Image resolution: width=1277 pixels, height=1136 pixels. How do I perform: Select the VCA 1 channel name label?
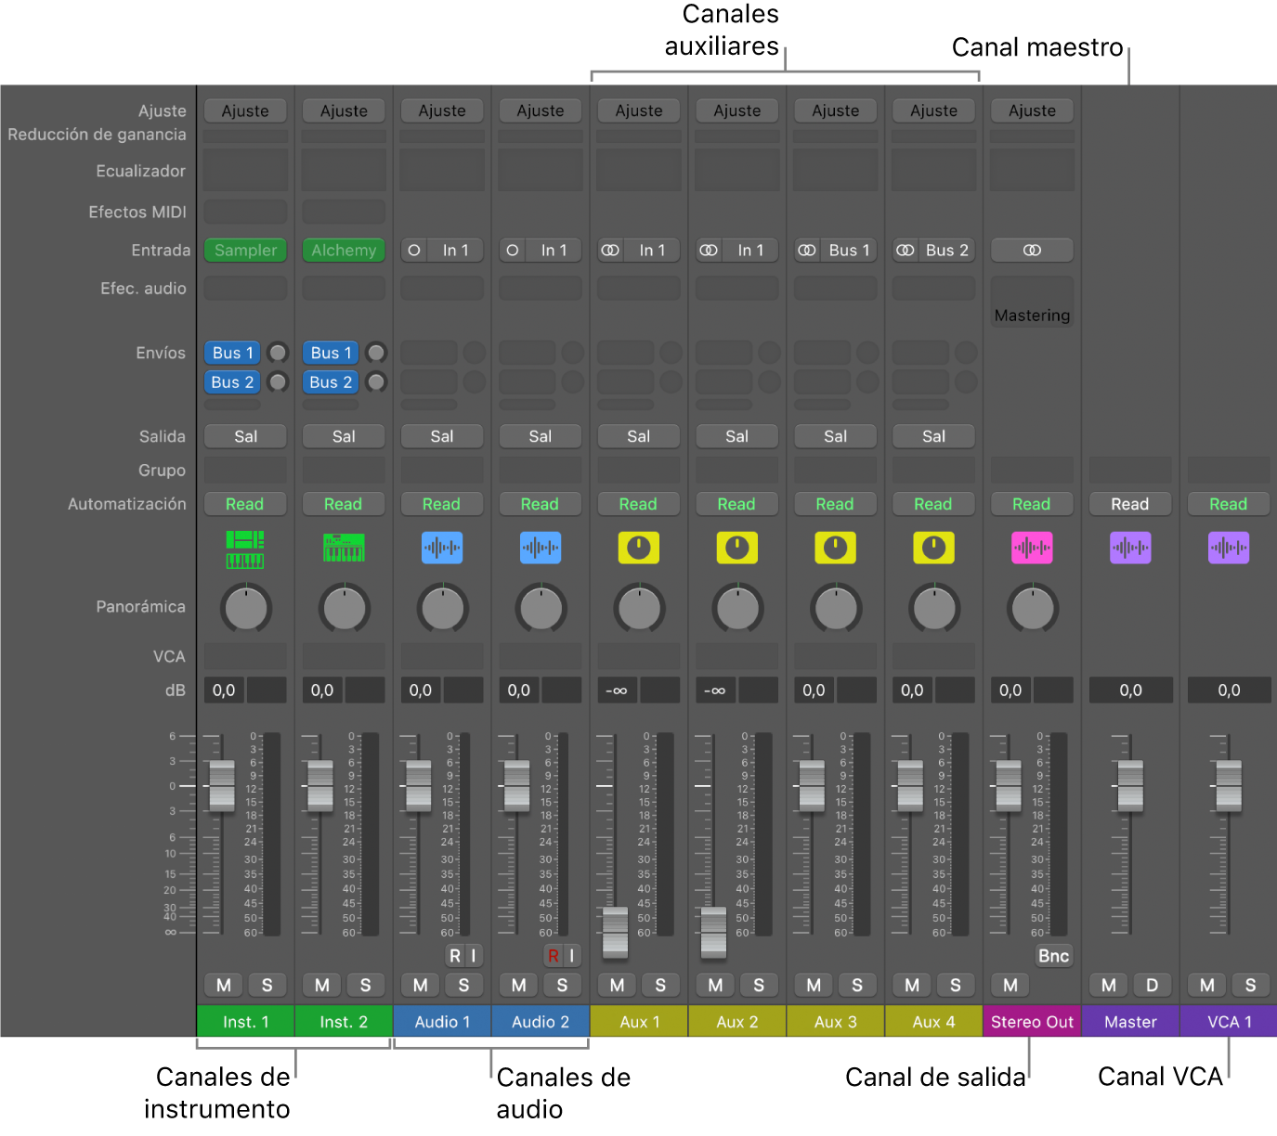1229,1022
